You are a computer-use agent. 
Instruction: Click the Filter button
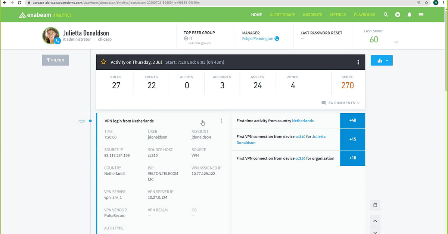tap(55, 60)
